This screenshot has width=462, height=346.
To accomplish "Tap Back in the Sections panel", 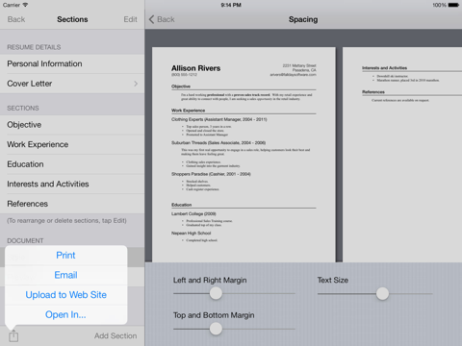I will tap(16, 19).
